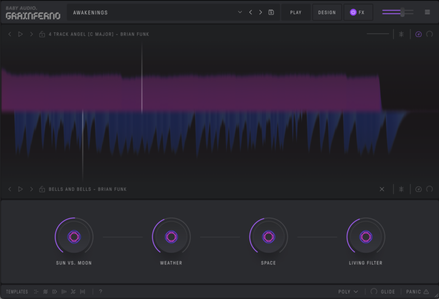Switch to the PLAY view
The image size is (439, 299).
click(296, 12)
